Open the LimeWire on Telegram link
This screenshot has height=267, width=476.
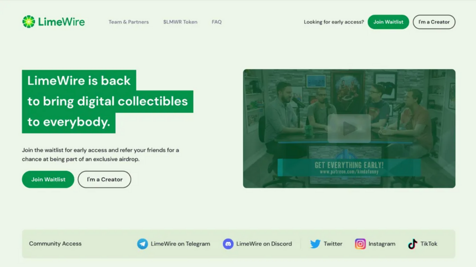point(180,244)
